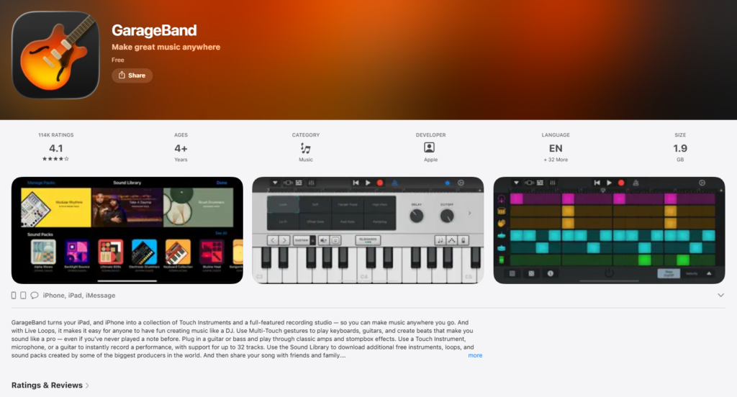Viewport: 737px width, 397px height.
Task: Expand the device compatibility chevron
Action: click(x=720, y=296)
